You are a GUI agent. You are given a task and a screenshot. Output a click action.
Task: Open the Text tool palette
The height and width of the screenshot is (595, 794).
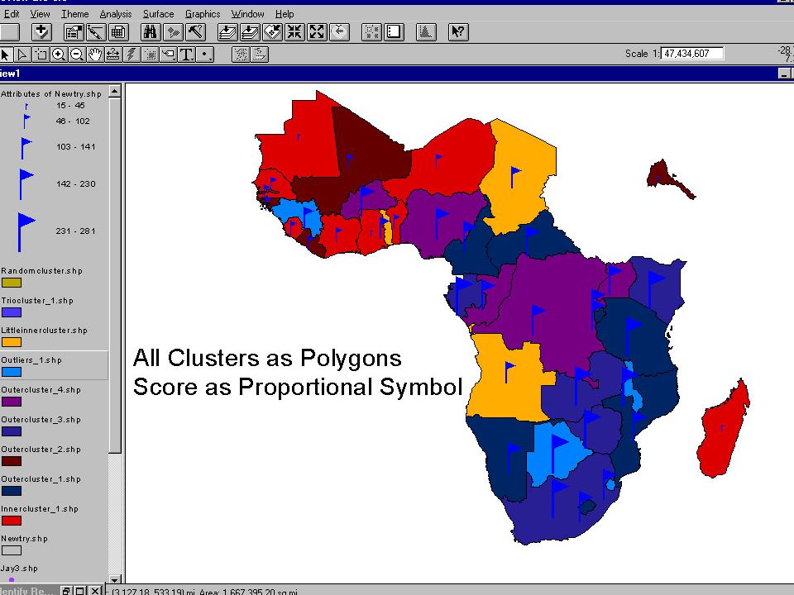click(x=186, y=55)
